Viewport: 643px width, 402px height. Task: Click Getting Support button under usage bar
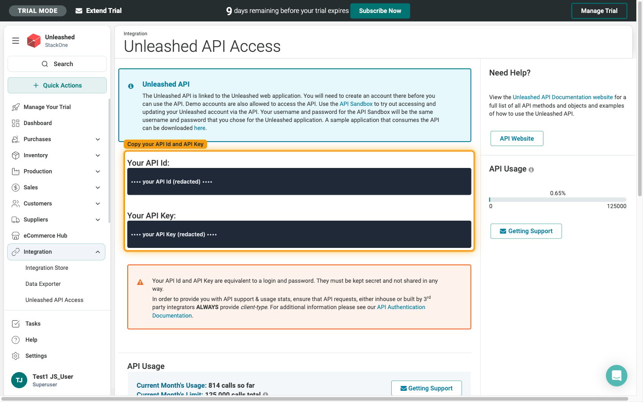pyautogui.click(x=526, y=231)
